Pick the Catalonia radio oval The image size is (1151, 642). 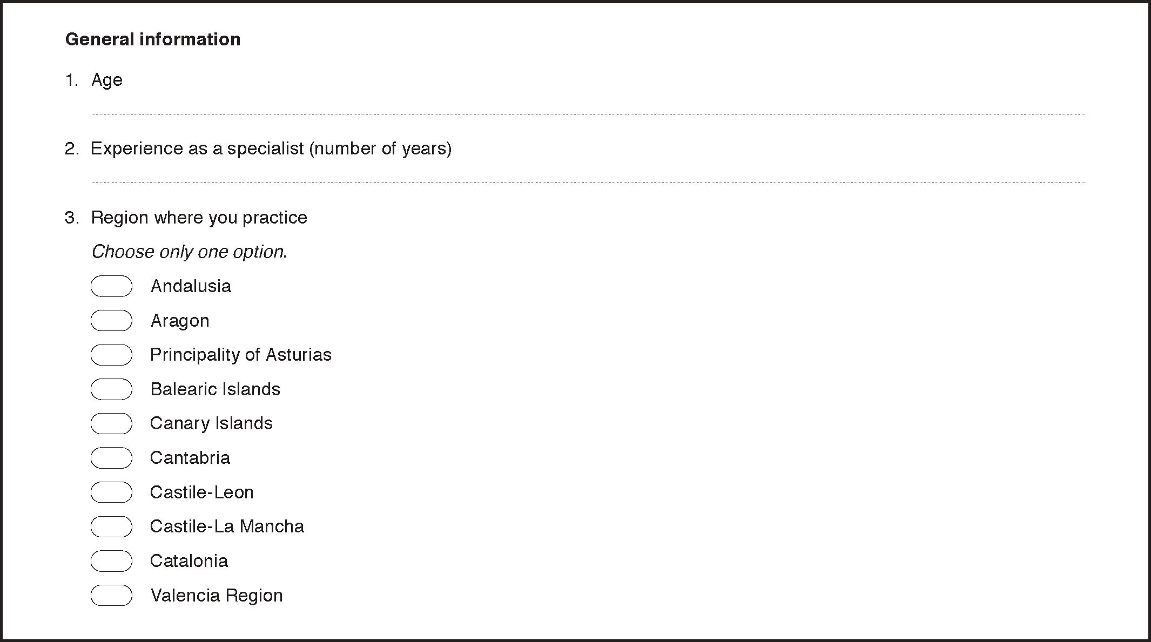point(111,561)
